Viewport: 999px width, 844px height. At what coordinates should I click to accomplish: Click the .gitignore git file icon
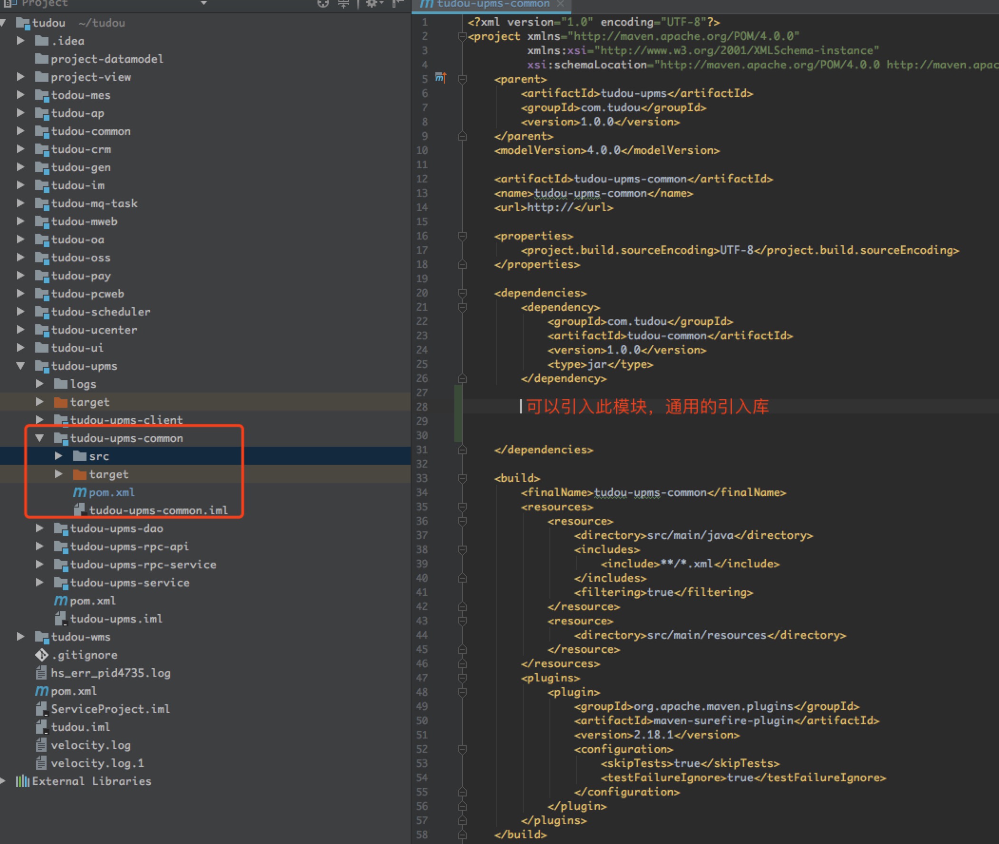tap(42, 654)
